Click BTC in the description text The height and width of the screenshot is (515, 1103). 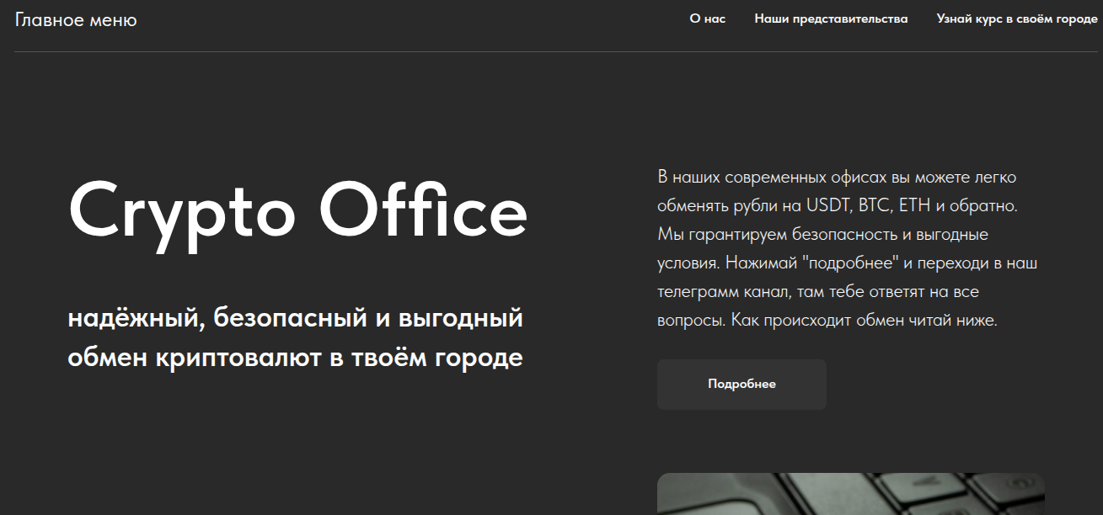874,205
